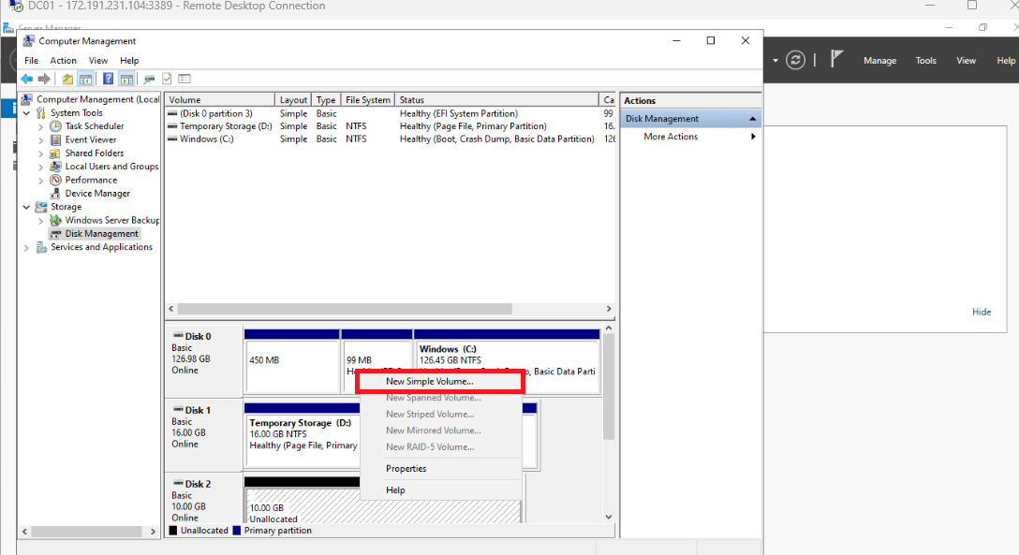Click the Computer Management title bar icon
Image resolution: width=1019 pixels, height=555 pixels.
pyautogui.click(x=29, y=41)
